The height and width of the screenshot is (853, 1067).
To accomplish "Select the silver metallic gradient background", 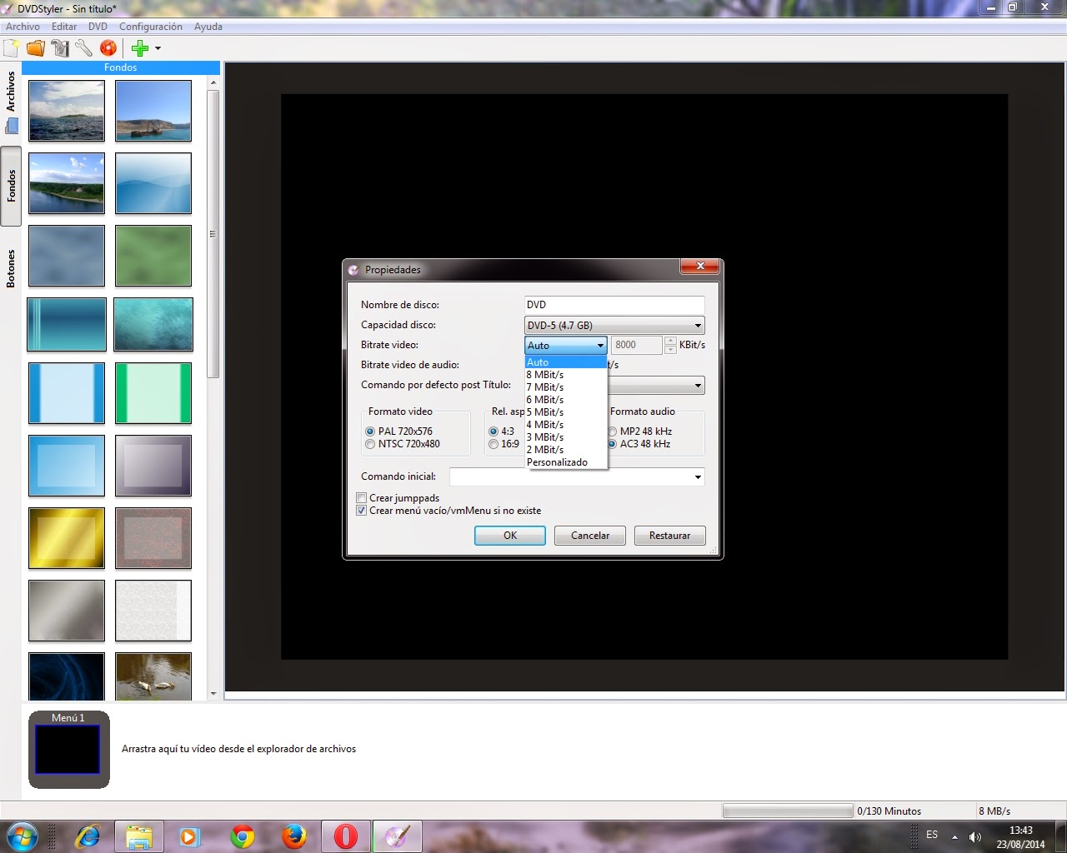I will click(x=67, y=611).
